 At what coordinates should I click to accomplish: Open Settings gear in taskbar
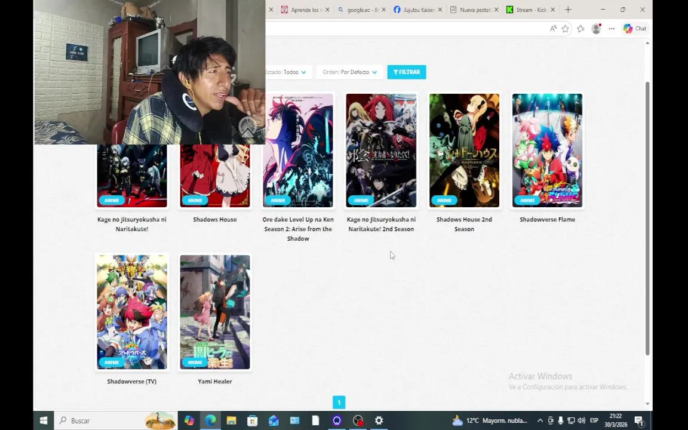click(x=379, y=420)
